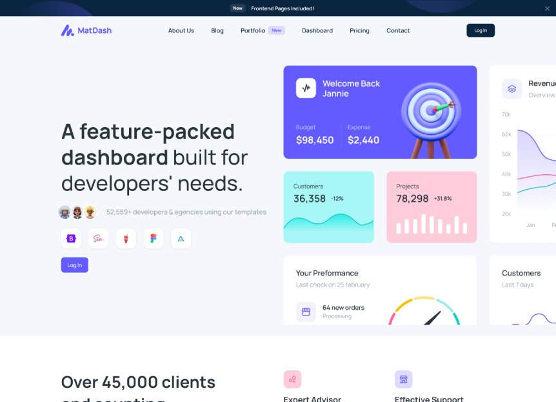
Task: Click the pink Expert Advisor icon
Action: (x=292, y=379)
